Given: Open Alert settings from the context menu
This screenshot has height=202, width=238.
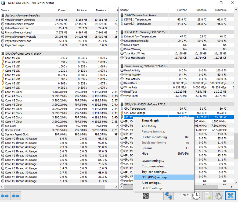Looking at the screenshot, I should [x=151, y=183].
